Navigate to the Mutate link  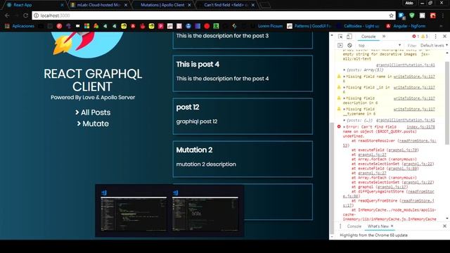[93, 124]
